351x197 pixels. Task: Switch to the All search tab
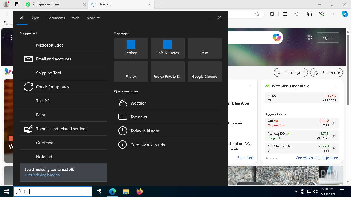22,18
